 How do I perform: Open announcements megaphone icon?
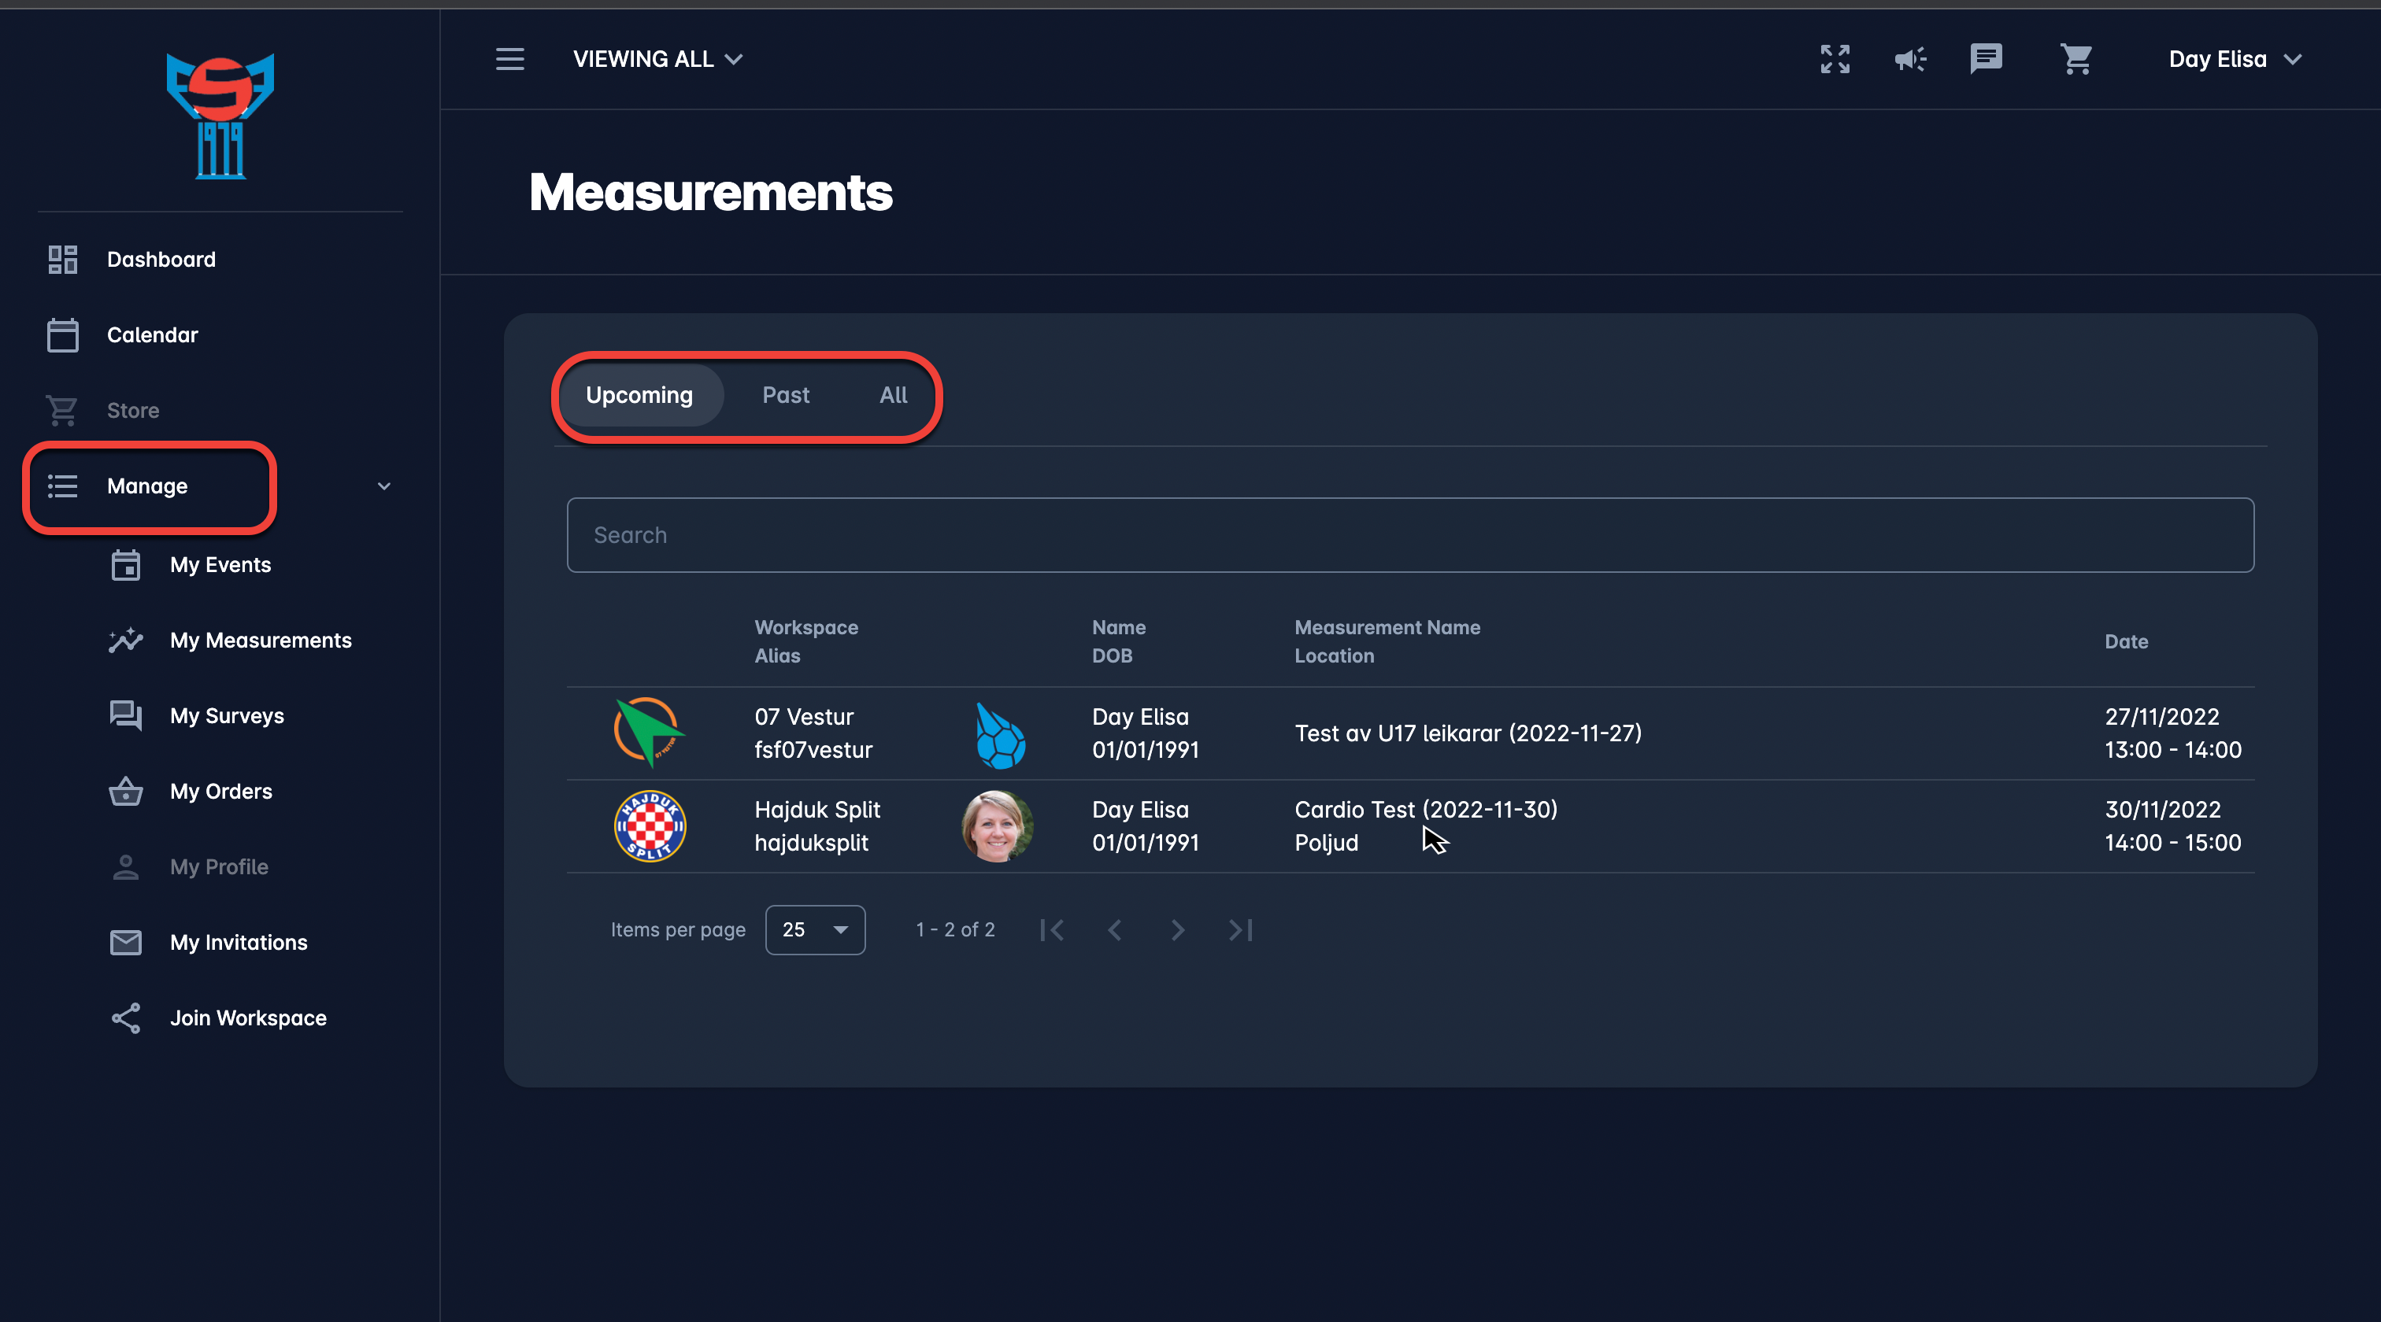[x=1909, y=59]
